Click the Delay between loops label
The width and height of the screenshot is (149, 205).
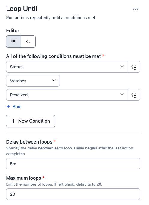(x=29, y=142)
